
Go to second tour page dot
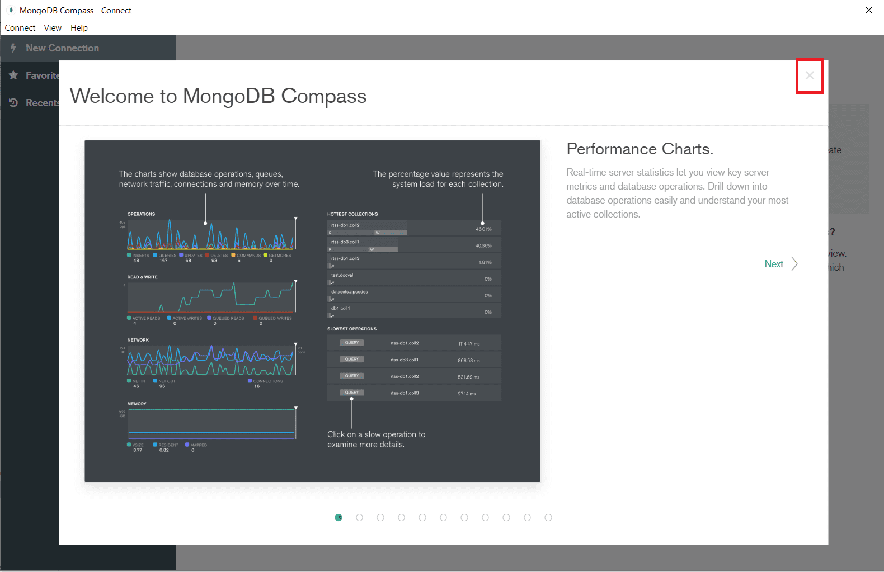359,517
